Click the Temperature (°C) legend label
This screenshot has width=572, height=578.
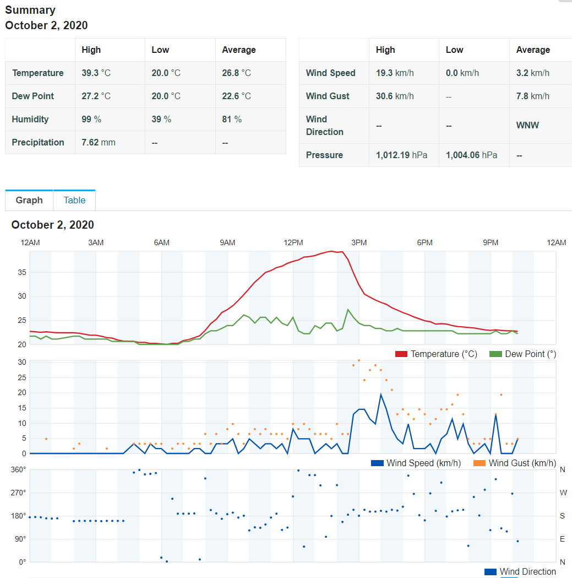444,354
